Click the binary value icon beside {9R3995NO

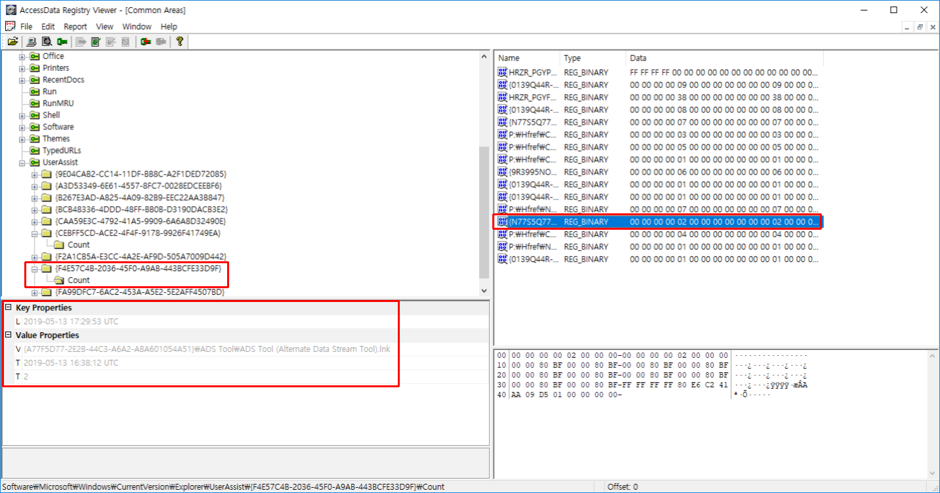click(503, 172)
